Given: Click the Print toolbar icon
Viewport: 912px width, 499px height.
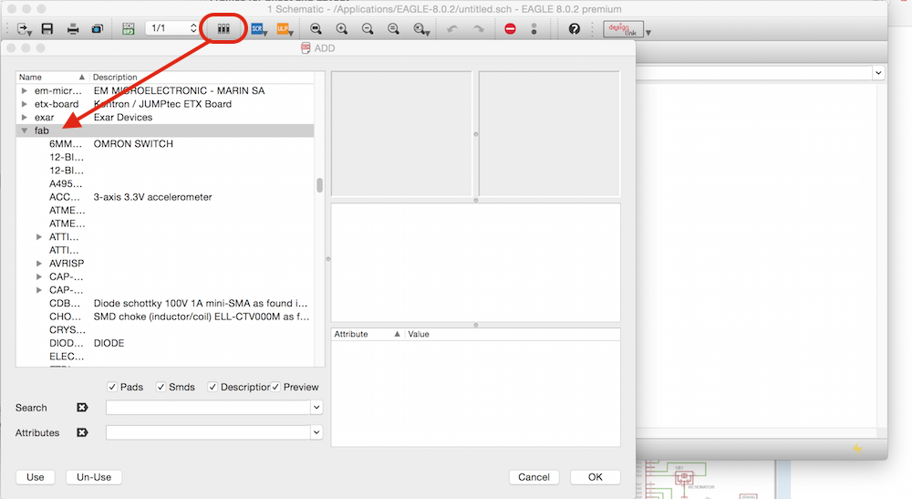Looking at the screenshot, I should tap(73, 28).
